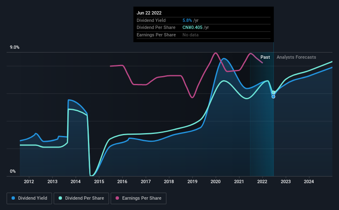Click the 2017 x-axis label

pyautogui.click(x=146, y=181)
